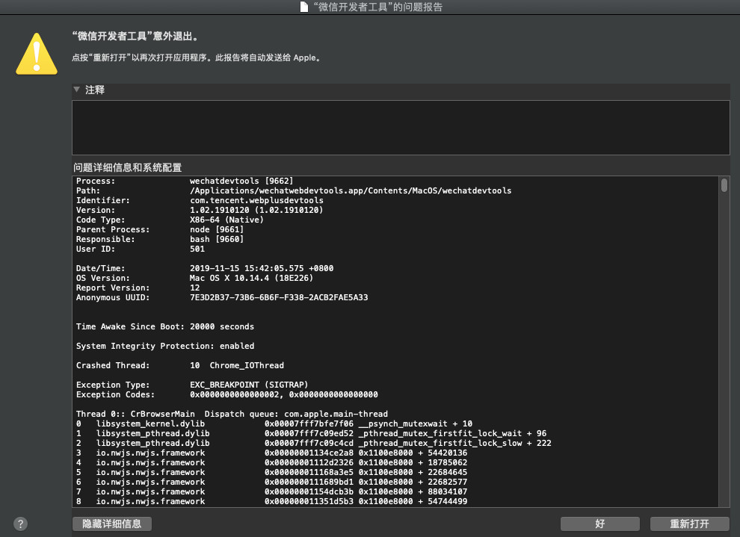
Task: Click the 注释 section label
Action: [x=94, y=90]
